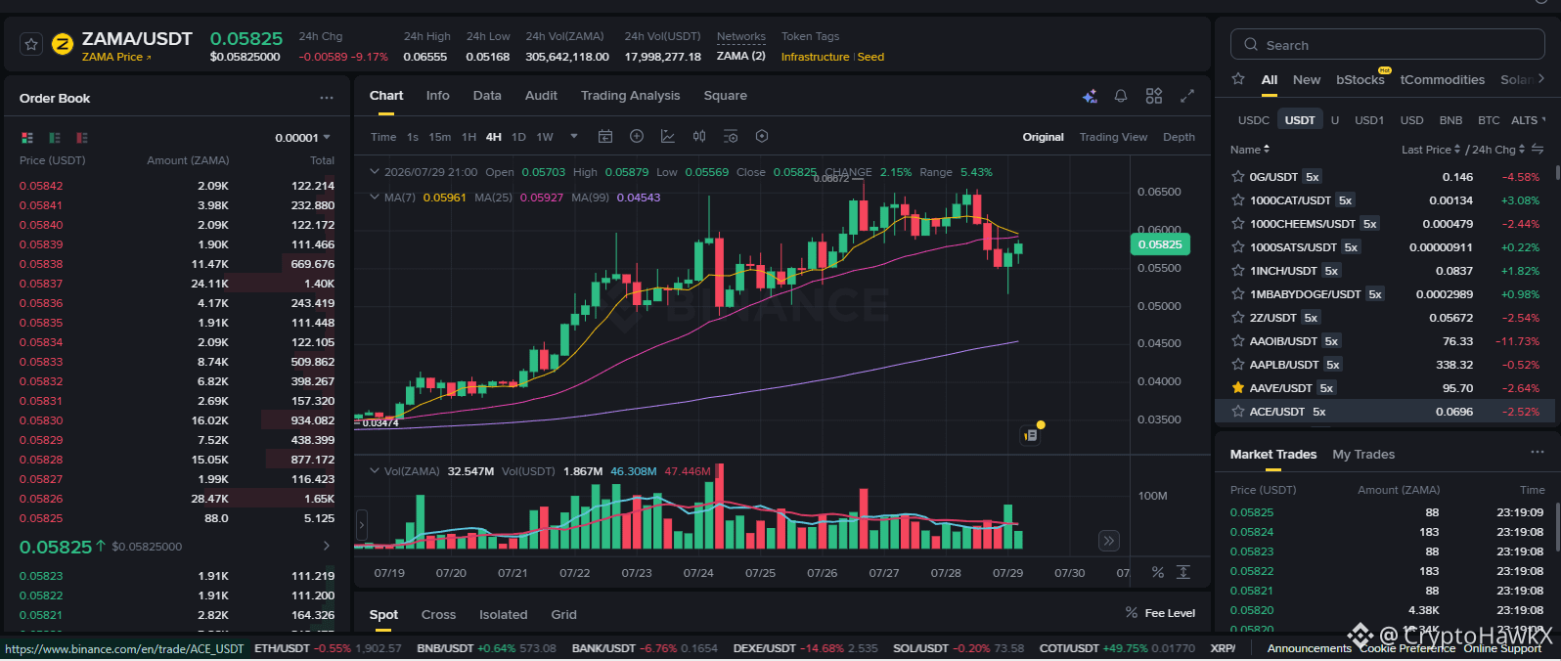Toggle percentage scale on chart axis
This screenshot has width=1561, height=661.
pos(1158,572)
